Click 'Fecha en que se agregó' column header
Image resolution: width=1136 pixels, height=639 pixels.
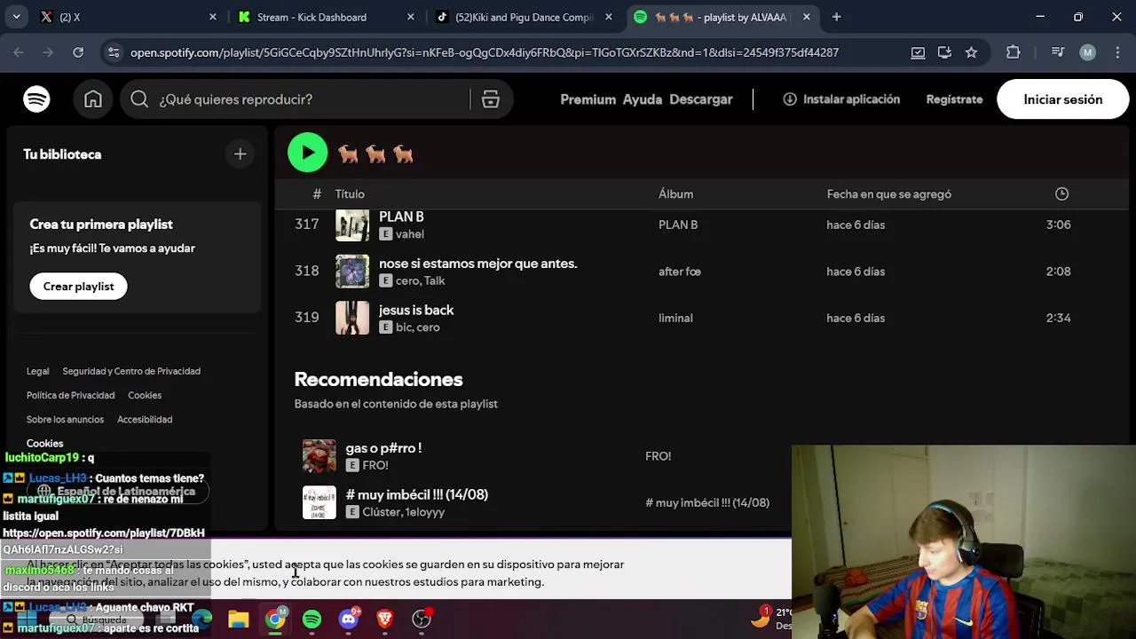point(888,193)
